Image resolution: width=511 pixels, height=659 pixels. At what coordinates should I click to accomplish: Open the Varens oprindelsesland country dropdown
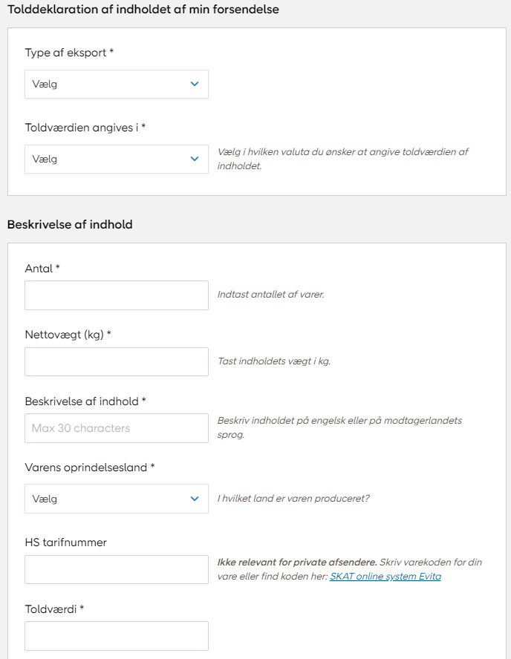116,499
